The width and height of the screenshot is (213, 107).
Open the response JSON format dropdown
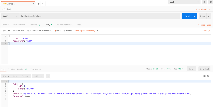38,76
